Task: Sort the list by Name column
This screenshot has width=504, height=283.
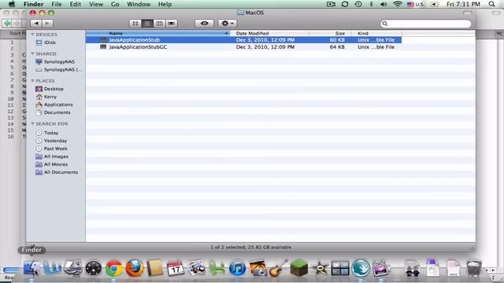Action: pos(157,33)
